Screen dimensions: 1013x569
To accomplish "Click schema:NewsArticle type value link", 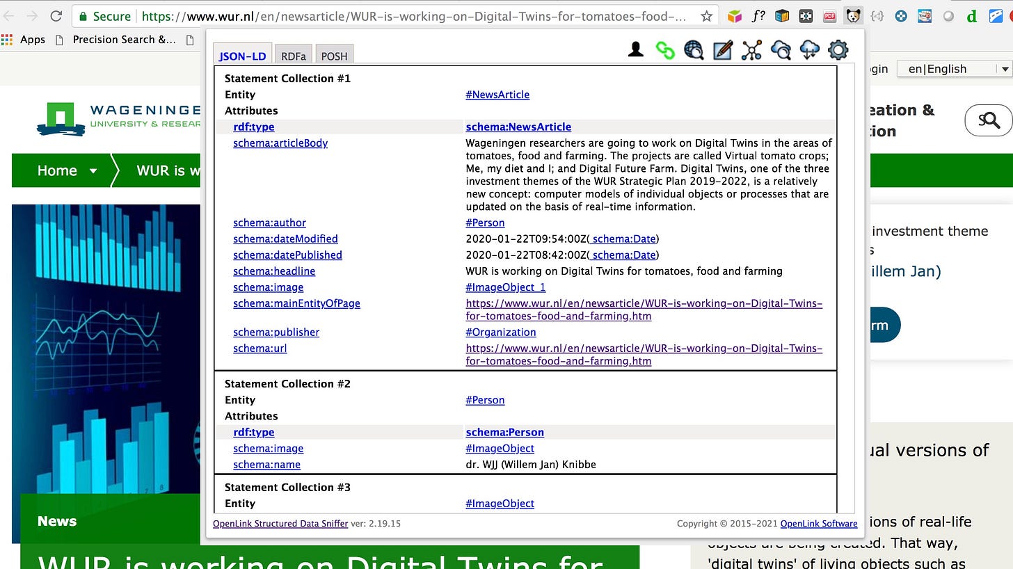I will (x=518, y=127).
